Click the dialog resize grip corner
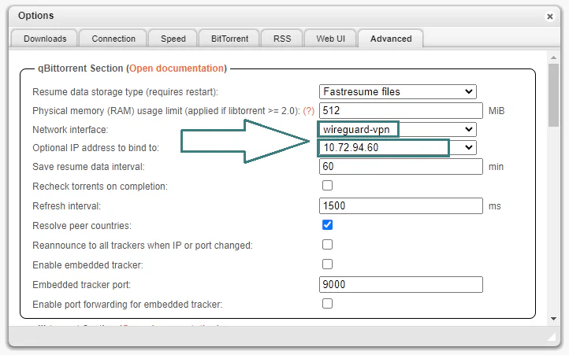569x355 pixels. tap(552, 337)
